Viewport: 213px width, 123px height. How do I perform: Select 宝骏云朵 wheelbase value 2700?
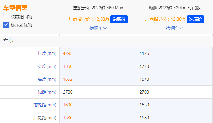click(68, 92)
